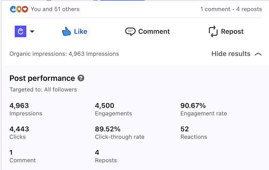Click the Comment speech bubble icon
Viewport: 269px width, 170px height.
pyautogui.click(x=130, y=32)
